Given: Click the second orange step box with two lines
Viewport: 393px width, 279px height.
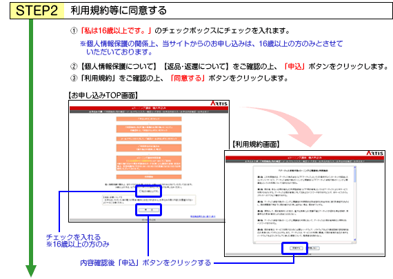Looking at the screenshot, I should pos(149,129).
